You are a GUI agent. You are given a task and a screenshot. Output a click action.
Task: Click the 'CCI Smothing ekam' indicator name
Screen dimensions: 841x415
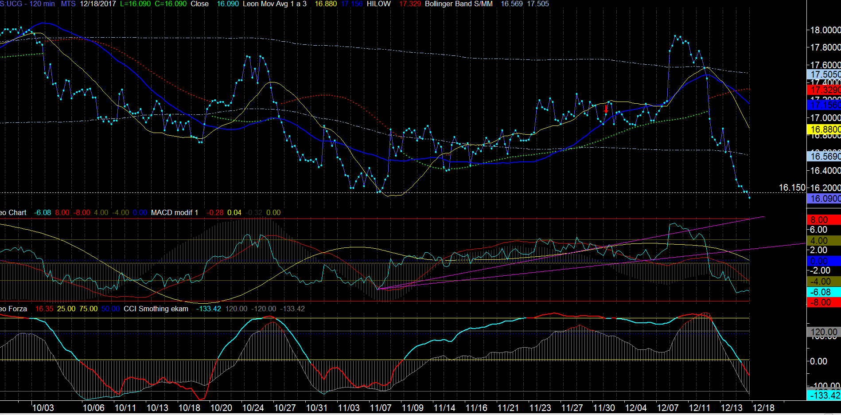point(156,309)
